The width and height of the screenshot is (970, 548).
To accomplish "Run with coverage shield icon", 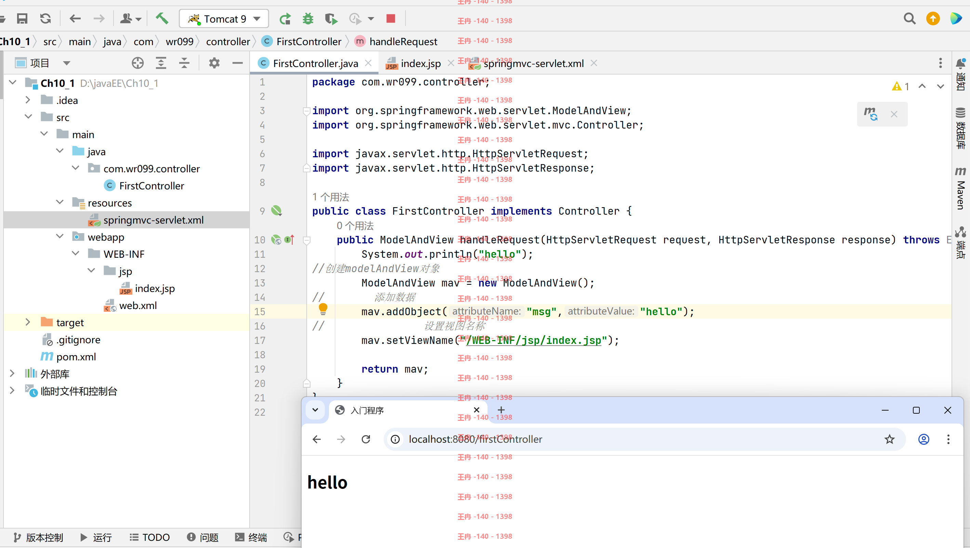I will pos(331,18).
